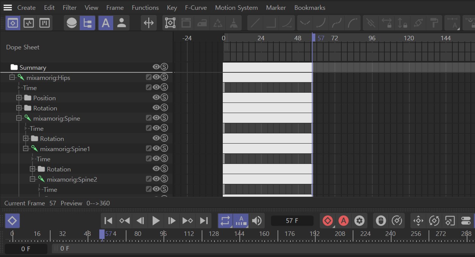Switch to Motion mode icon
Image resolution: width=475 pixels, height=257 pixels.
coord(45,23)
